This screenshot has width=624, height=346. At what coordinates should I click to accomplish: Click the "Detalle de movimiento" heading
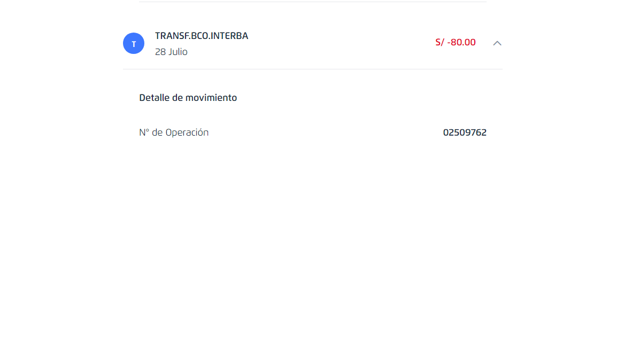click(x=188, y=98)
